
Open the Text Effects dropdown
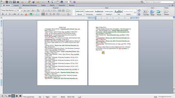tap(37, 14)
